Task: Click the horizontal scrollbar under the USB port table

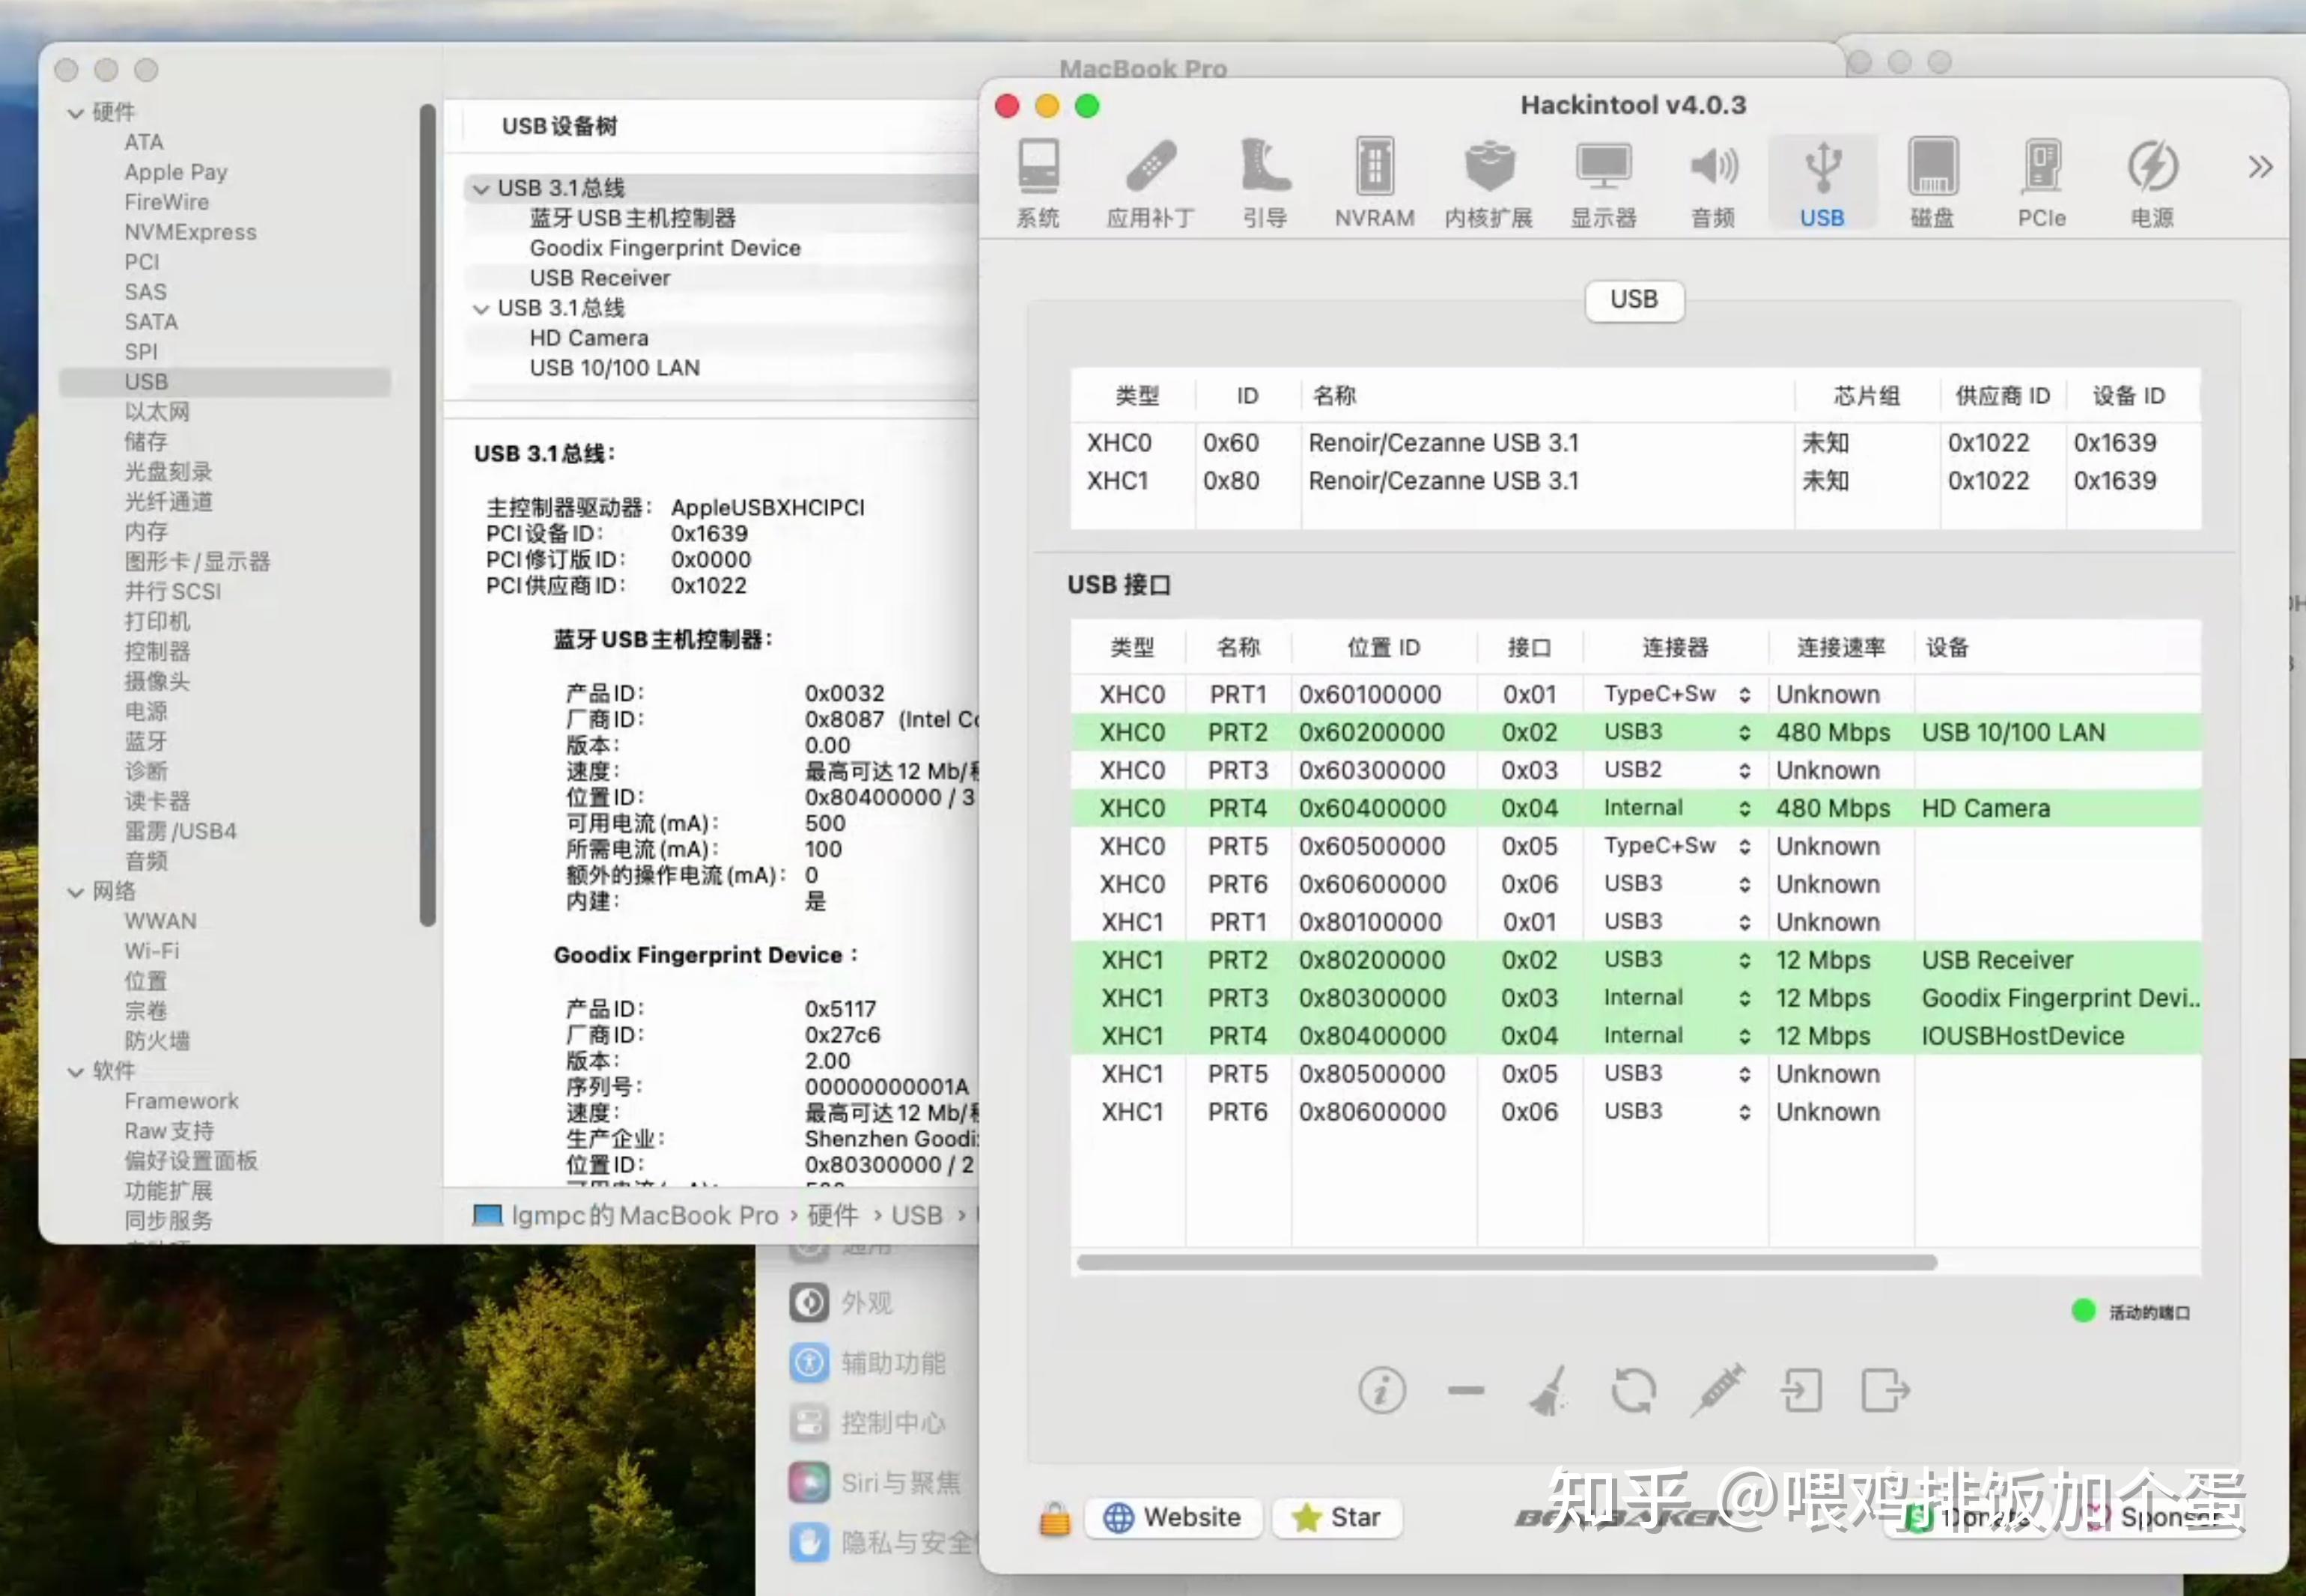Action: coord(1506,1262)
